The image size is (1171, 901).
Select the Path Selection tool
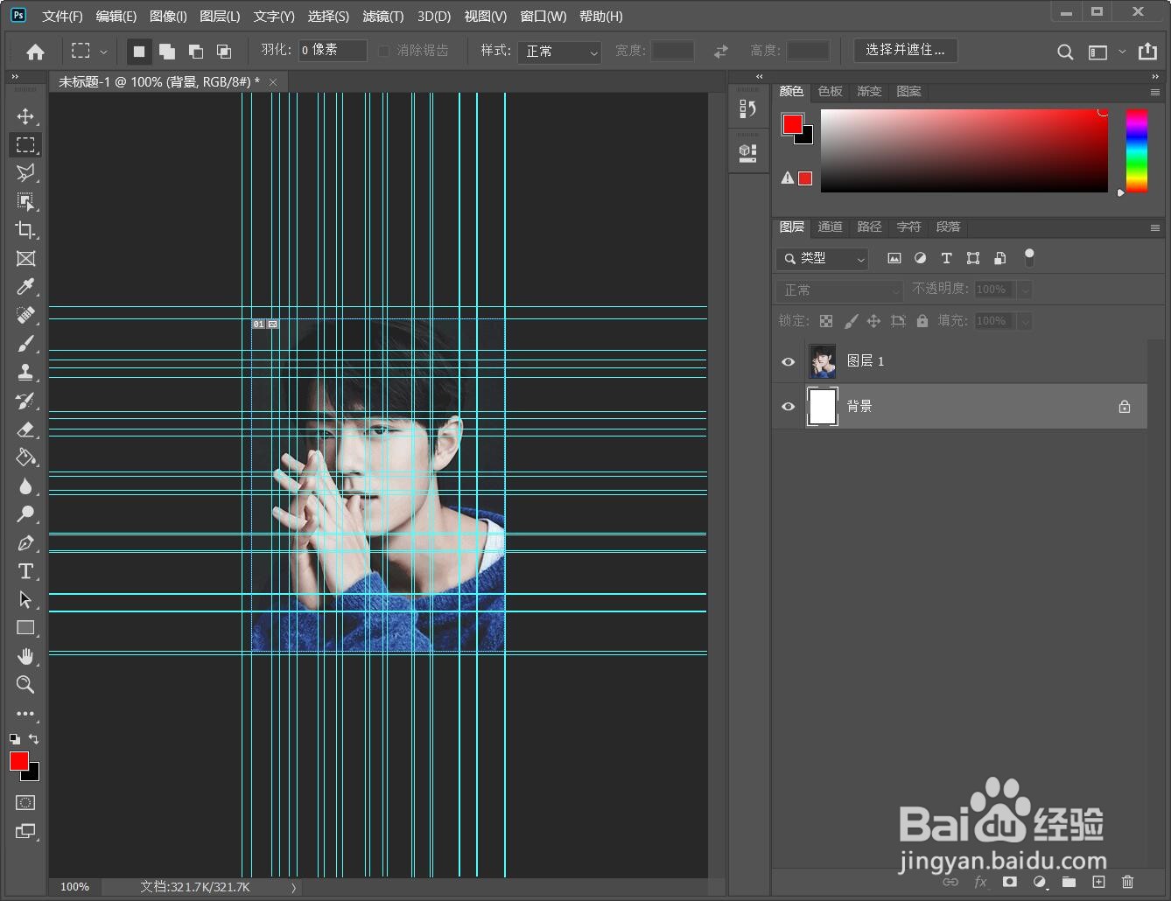click(25, 599)
